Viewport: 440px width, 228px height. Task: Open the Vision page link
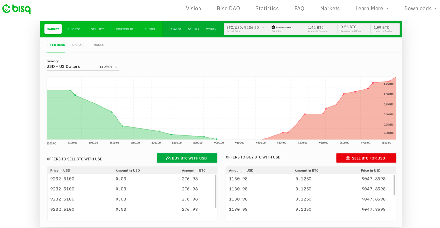[194, 9]
